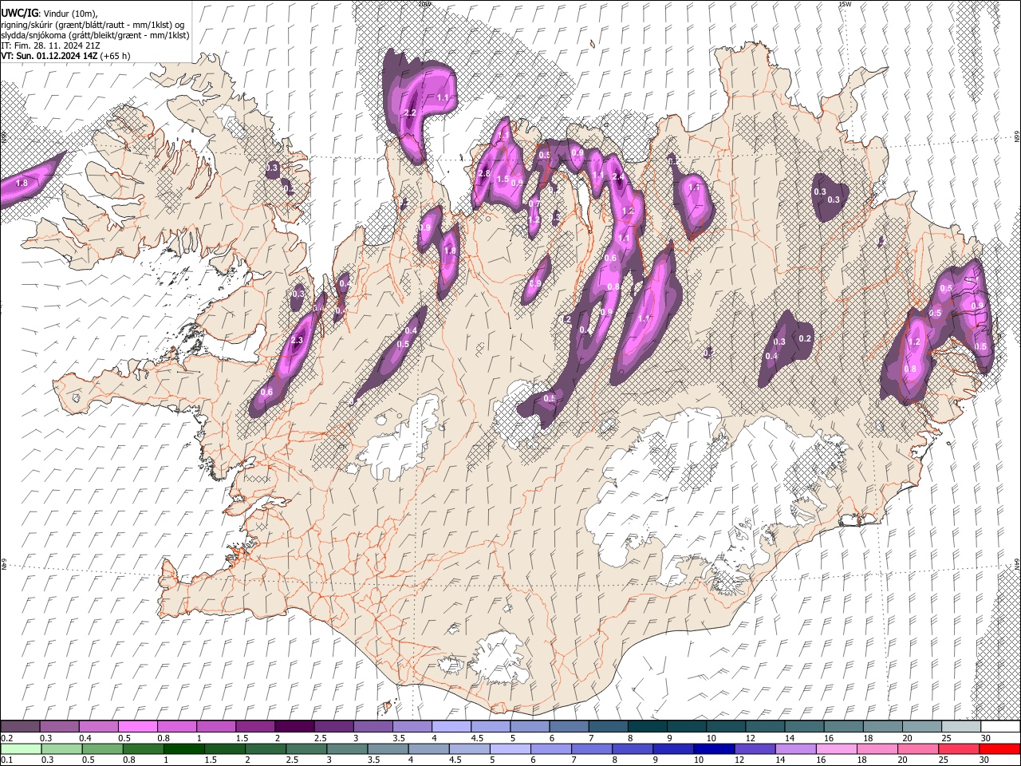The width and height of the screenshot is (1021, 766).
Task: Click the "15W" longitude label at top edge
Action: (x=845, y=4)
